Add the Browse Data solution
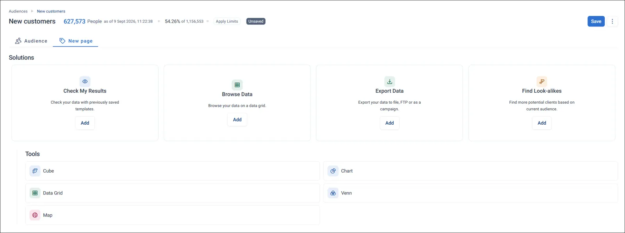This screenshot has height=233, width=625. coord(237,120)
